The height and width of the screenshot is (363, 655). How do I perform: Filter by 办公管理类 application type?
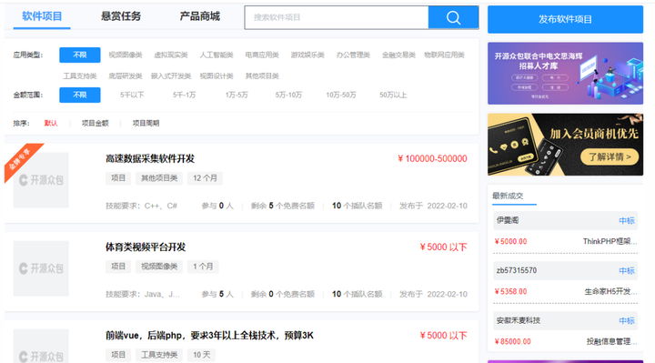(353, 55)
